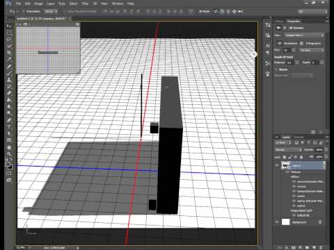The height and width of the screenshot is (250, 334).
Task: Choose the 3D Scale mode icon
Action: [x=240, y=11]
